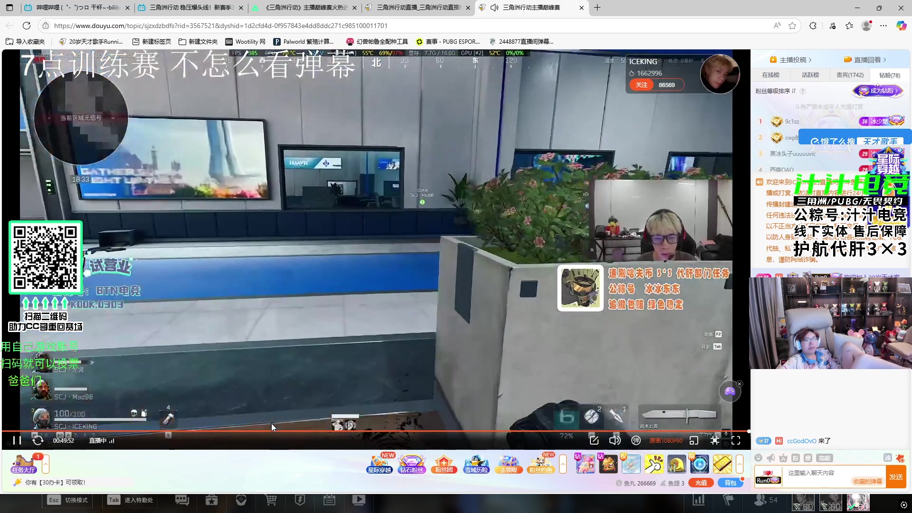
Task: Switch to the 在线榜 tab
Action: [x=770, y=75]
